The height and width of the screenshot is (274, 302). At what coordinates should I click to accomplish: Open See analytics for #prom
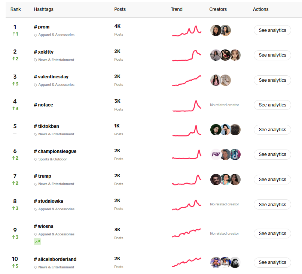(x=272, y=30)
